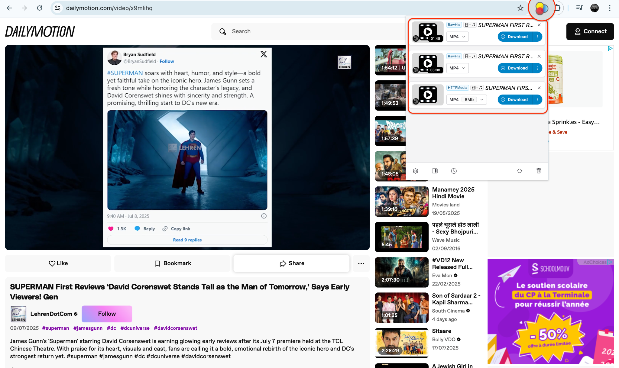The height and width of the screenshot is (368, 619).
Task: Click the X logo on the embedded tweet
Action: 263,54
